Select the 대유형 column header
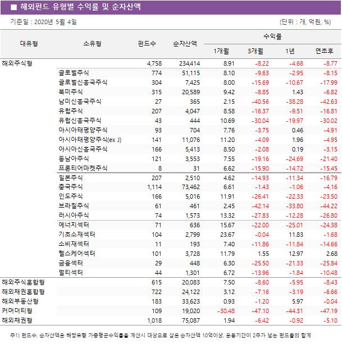Screen dimensions: 342x344 coord(29,43)
